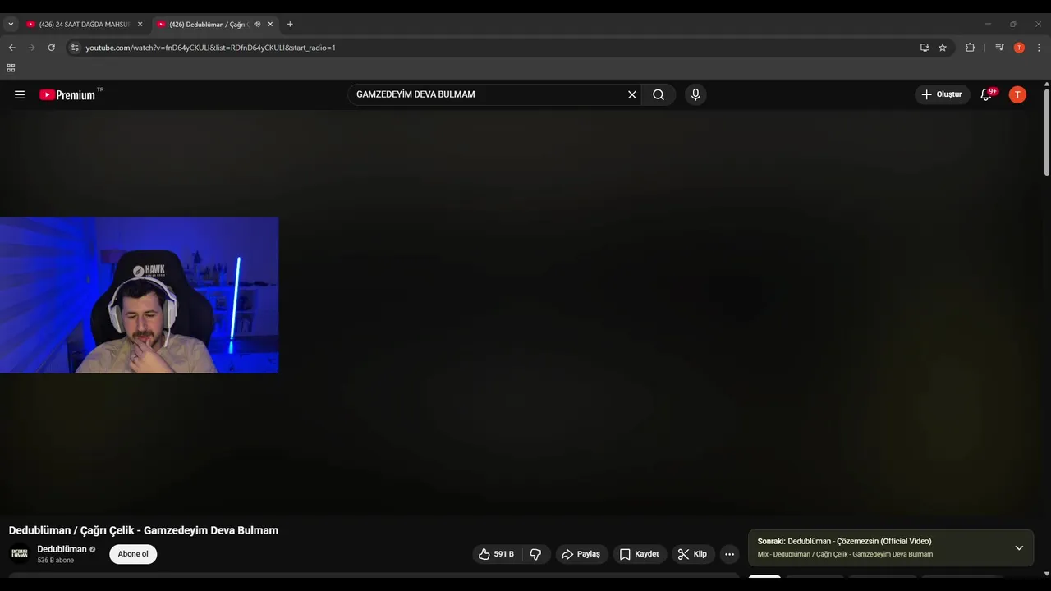Dislike the video with thumbs-down
The width and height of the screenshot is (1051, 591).
pos(536,554)
